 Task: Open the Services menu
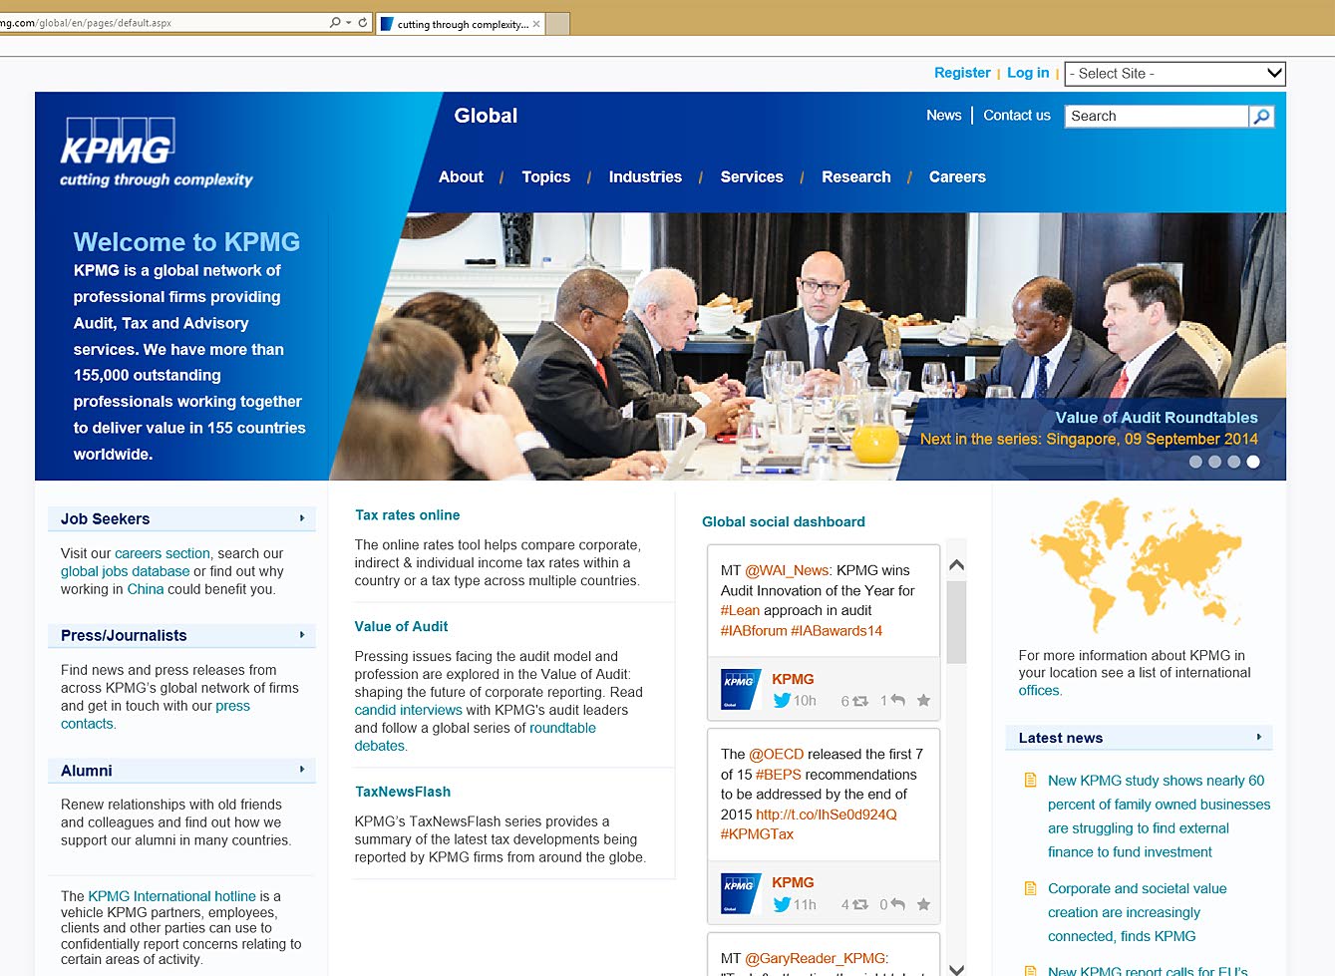[x=752, y=177]
